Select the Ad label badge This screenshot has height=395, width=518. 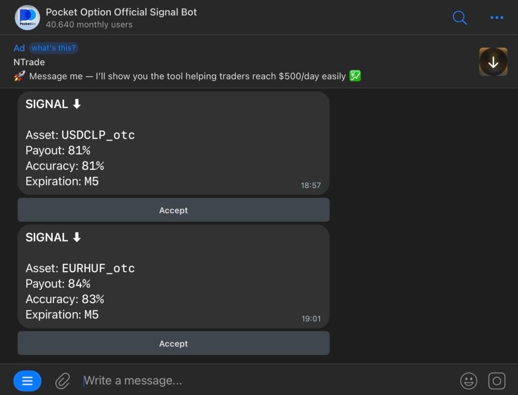[19, 47]
